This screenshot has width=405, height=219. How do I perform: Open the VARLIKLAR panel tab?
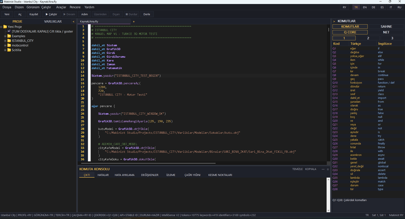[x=53, y=21]
